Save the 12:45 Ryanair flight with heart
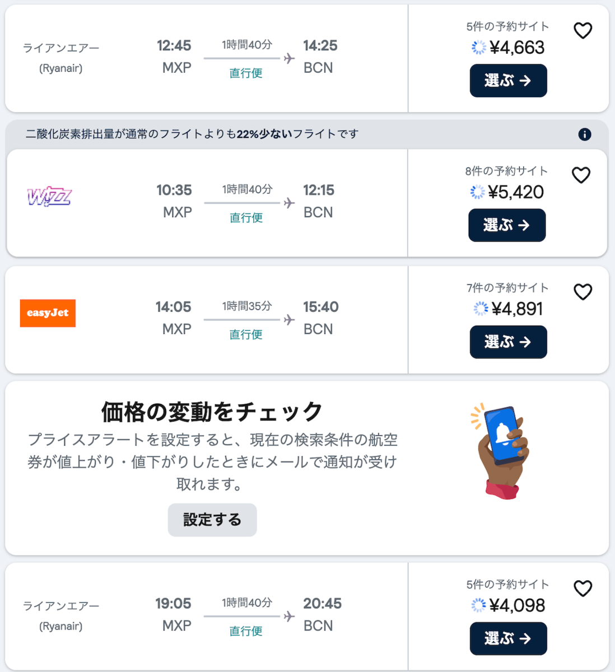This screenshot has width=615, height=672. pos(583,31)
